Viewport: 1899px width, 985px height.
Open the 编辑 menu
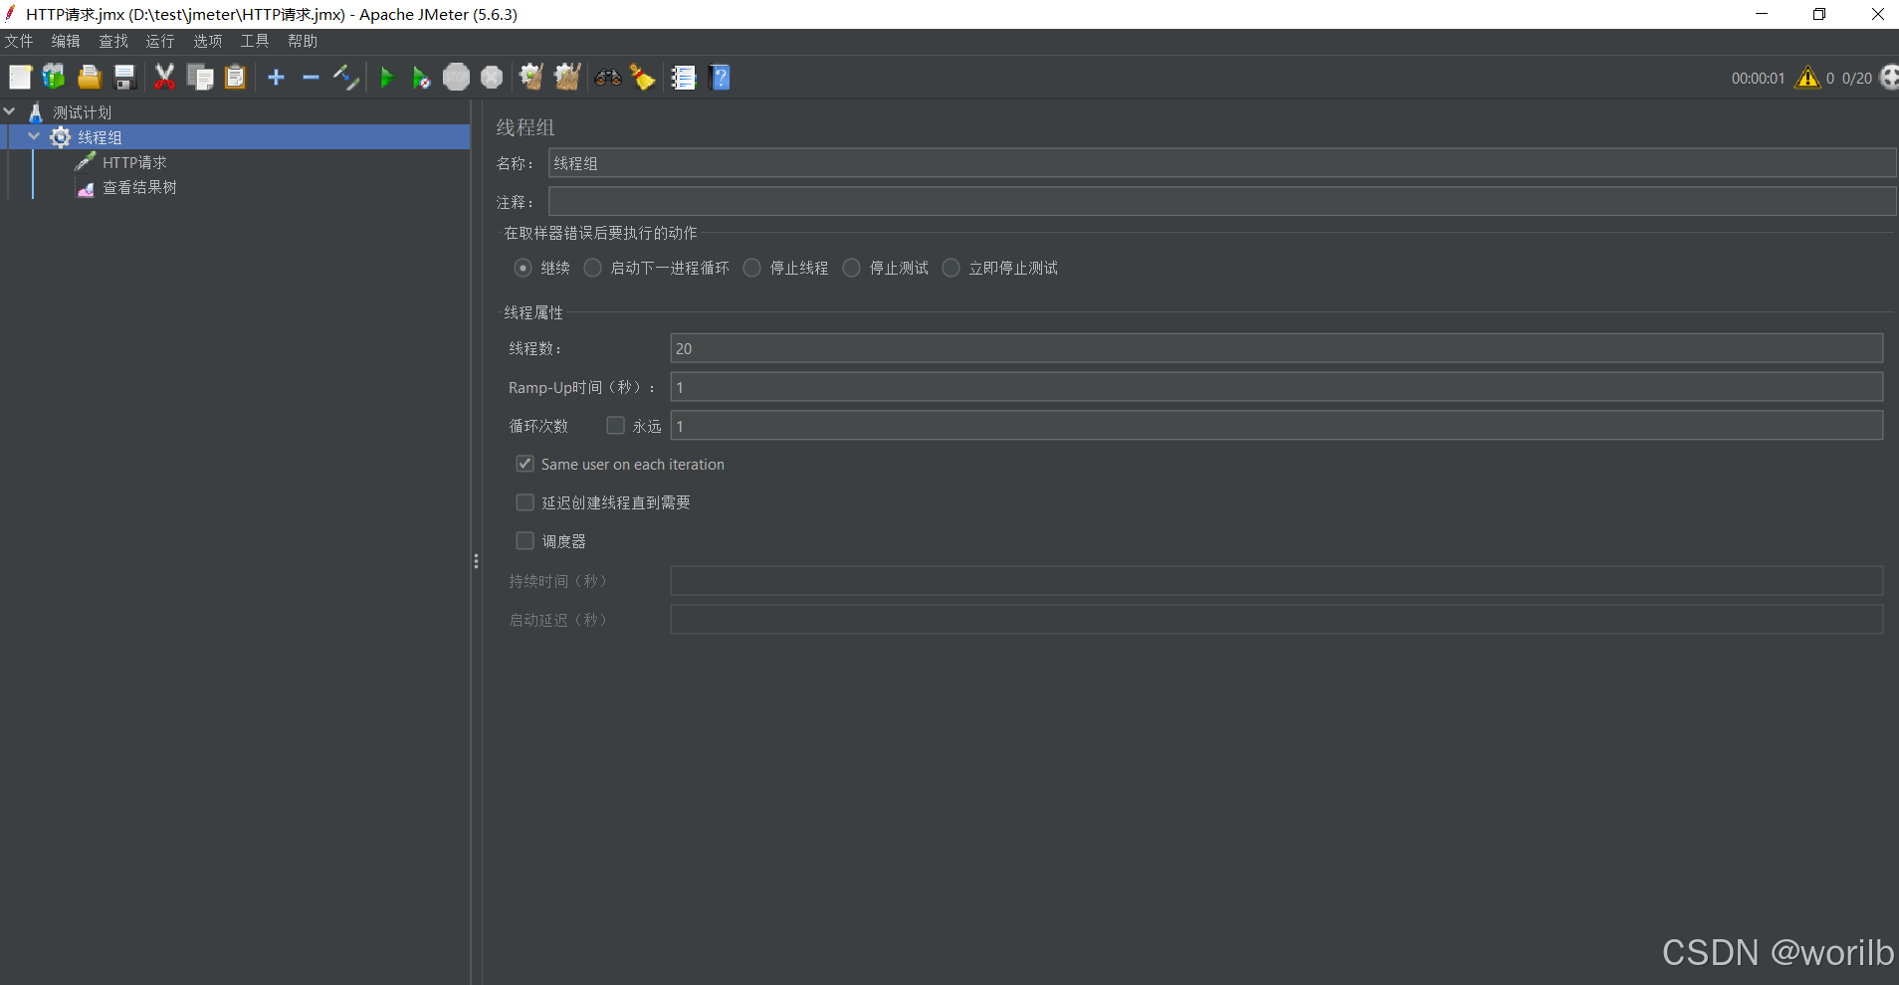coord(66,41)
